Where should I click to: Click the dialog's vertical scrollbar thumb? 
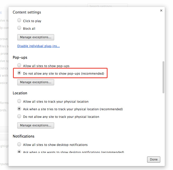click(163, 76)
